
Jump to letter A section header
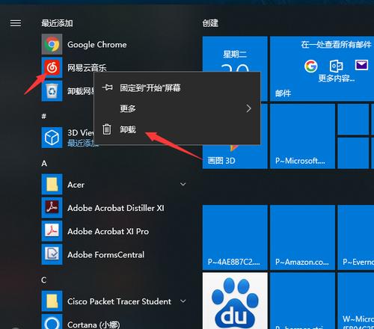click(44, 164)
